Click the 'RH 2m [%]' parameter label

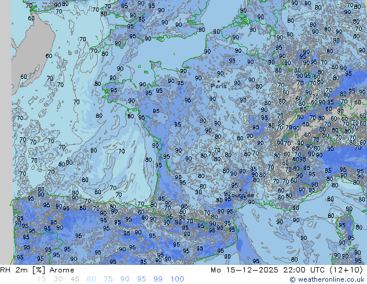tap(23, 270)
